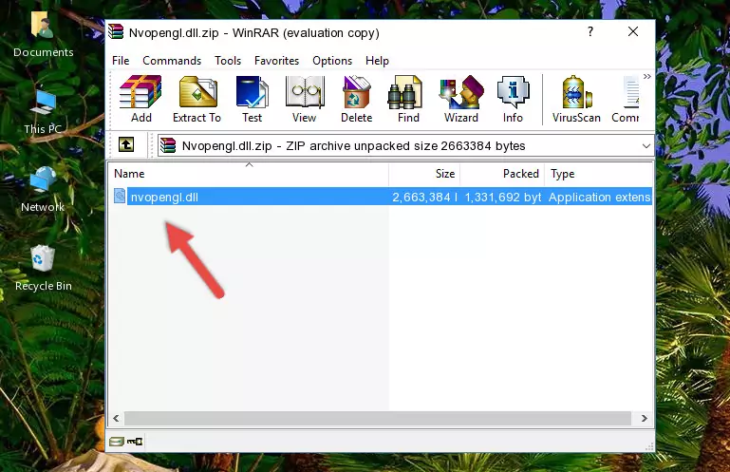Image resolution: width=730 pixels, height=472 pixels.
Task: Open the Find binoculars tool
Action: point(408,100)
